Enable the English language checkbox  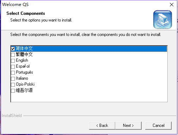(13, 61)
